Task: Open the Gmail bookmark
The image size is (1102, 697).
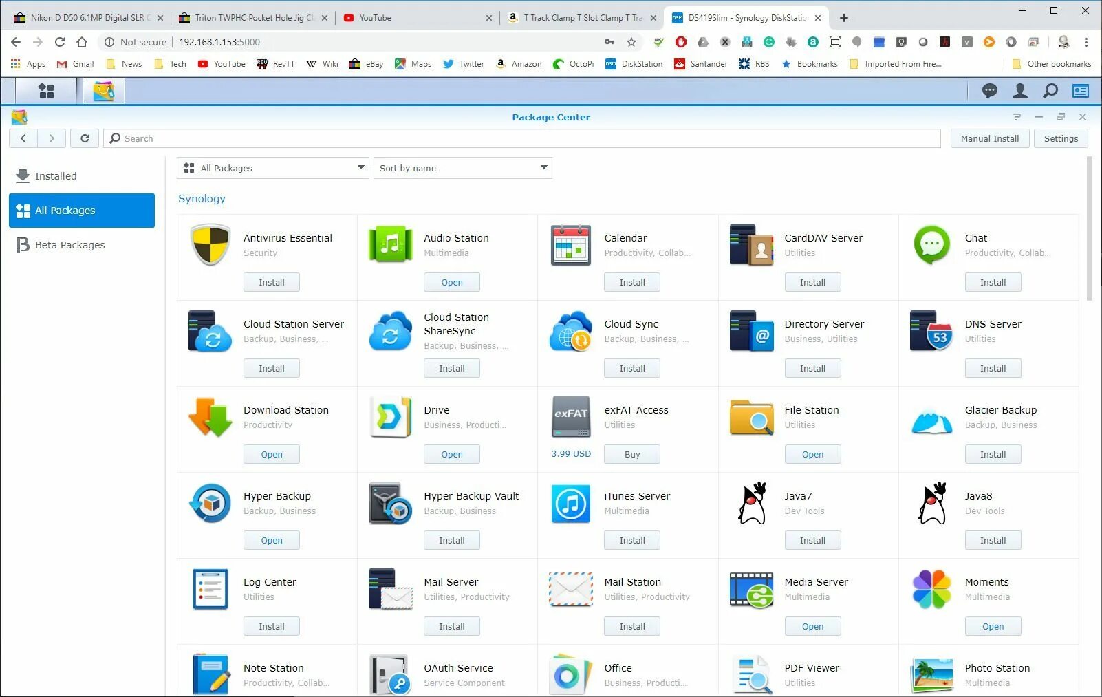Action: pos(75,64)
